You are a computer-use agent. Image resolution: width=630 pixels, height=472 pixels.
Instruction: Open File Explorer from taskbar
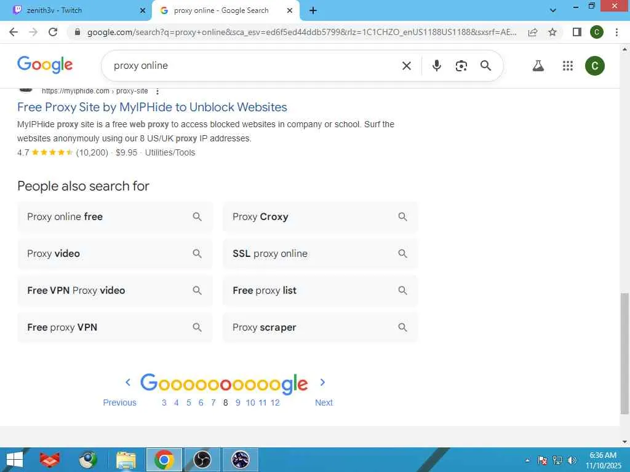(126, 460)
